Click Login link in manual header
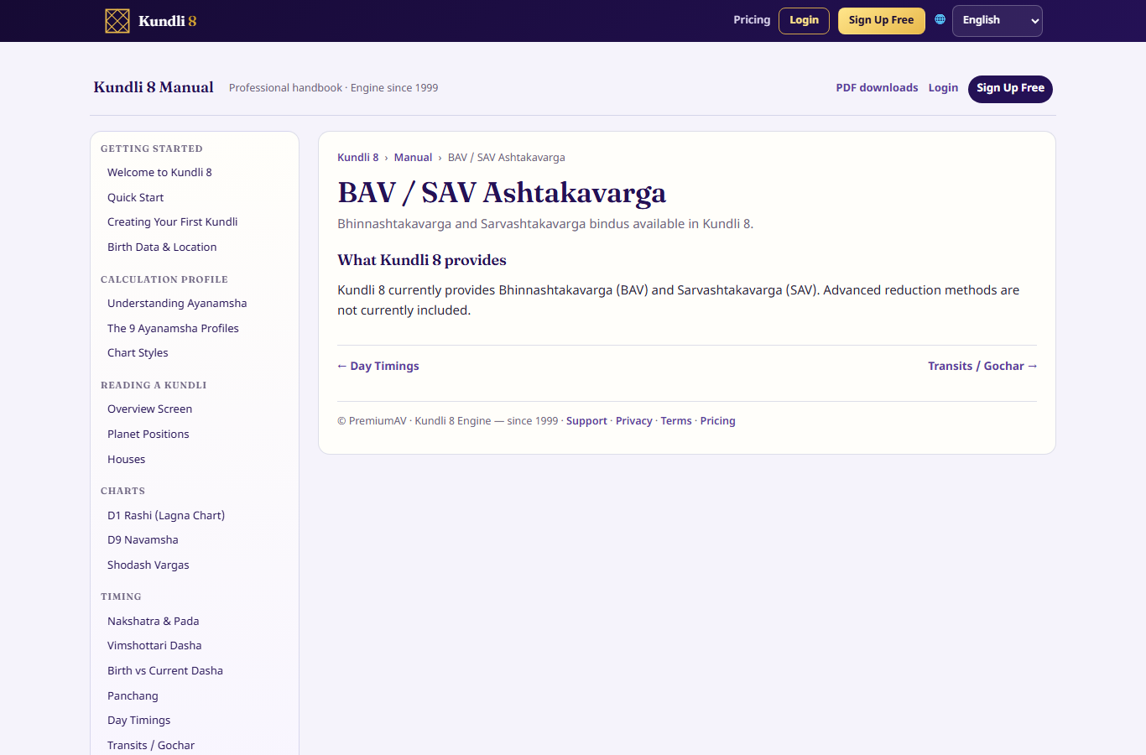This screenshot has width=1146, height=755. pyautogui.click(x=943, y=88)
